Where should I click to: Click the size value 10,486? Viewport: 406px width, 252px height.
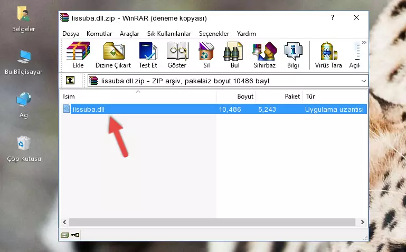point(230,109)
